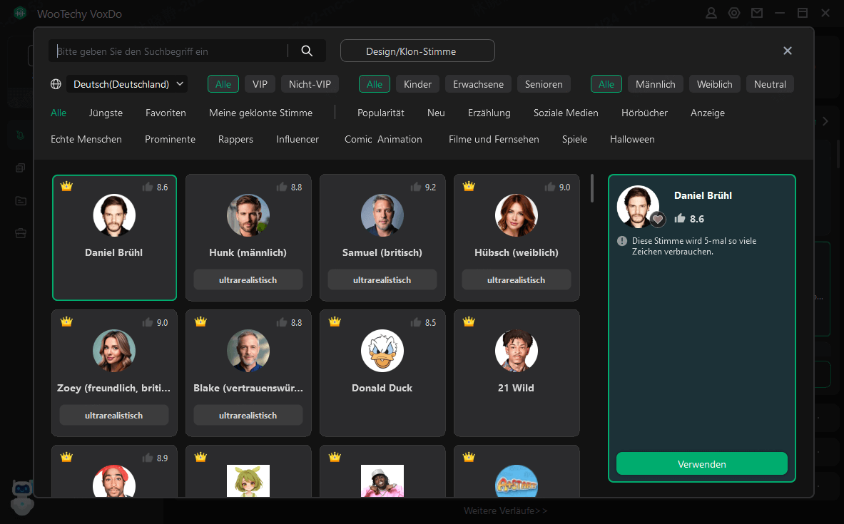This screenshot has width=844, height=524.
Task: Click the heart favorite icon on Daniel Brühl
Action: pyautogui.click(x=658, y=220)
